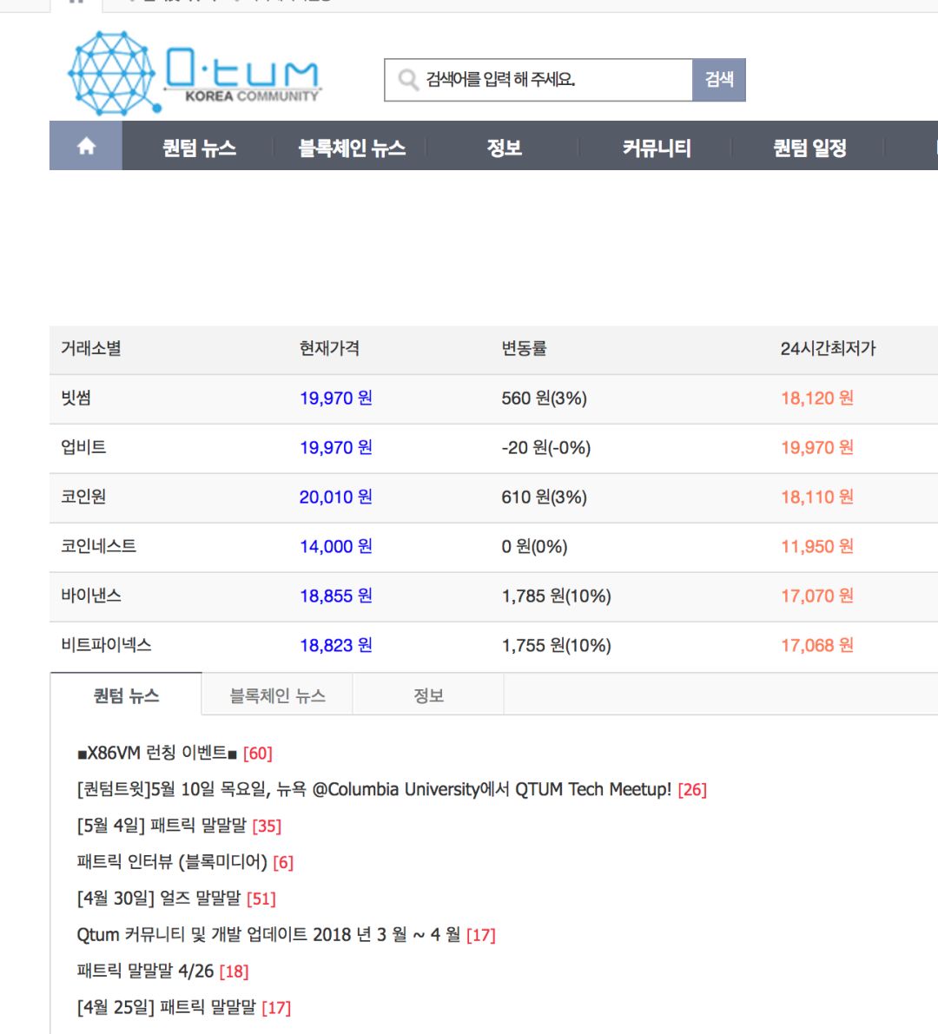Image resolution: width=938 pixels, height=1034 pixels.
Task: Open the 퀀텀 일정 navigation menu
Action: (x=809, y=148)
